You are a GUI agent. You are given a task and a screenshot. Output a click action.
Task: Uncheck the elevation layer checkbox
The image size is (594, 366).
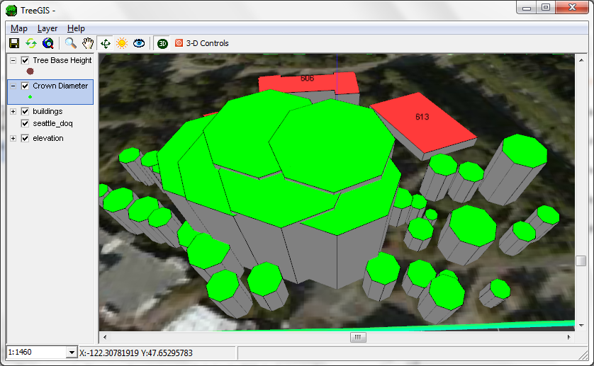coord(25,138)
